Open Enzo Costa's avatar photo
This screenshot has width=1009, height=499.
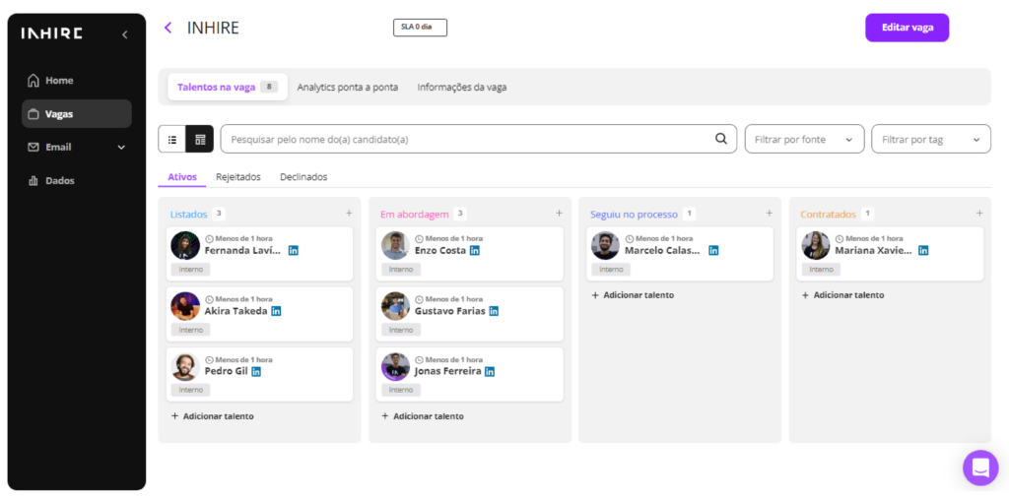tap(396, 246)
